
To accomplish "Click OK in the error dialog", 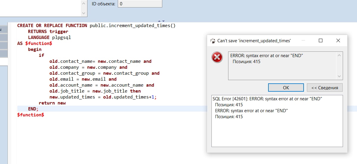I will 286,88.
